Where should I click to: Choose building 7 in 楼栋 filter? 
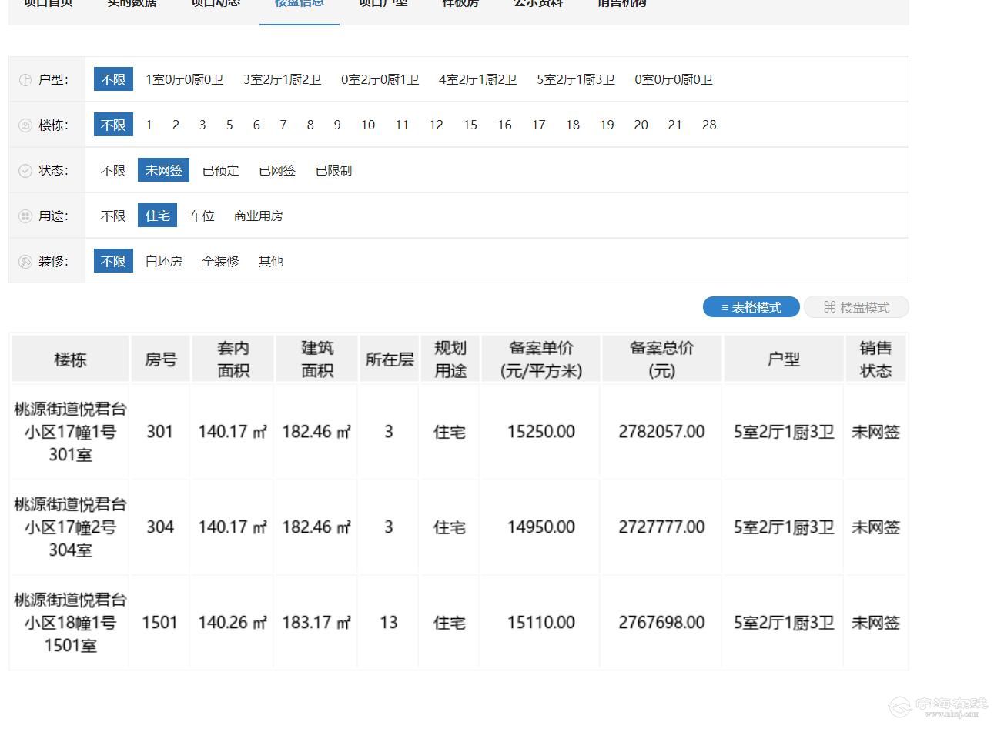pos(283,125)
